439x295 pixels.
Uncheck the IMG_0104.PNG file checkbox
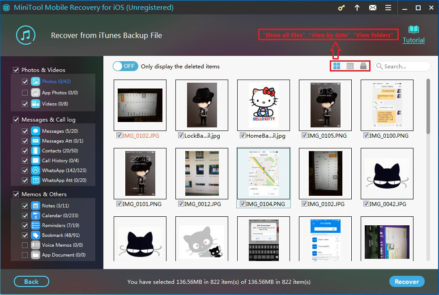[x=243, y=204]
